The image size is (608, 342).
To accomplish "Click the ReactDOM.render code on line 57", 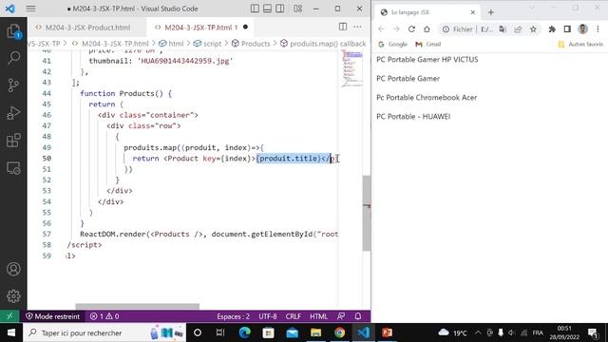I will (209, 234).
